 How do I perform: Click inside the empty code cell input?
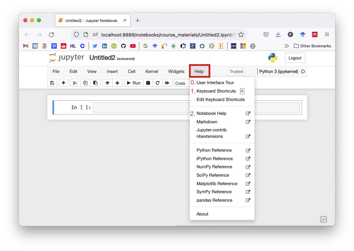196,107
